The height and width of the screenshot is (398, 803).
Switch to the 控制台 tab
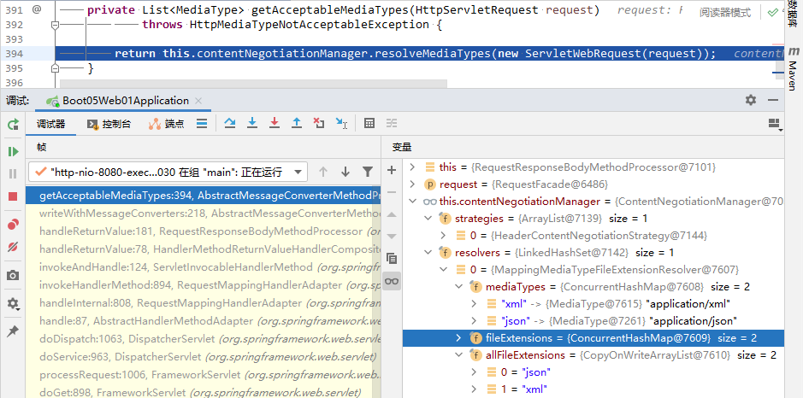coord(109,124)
